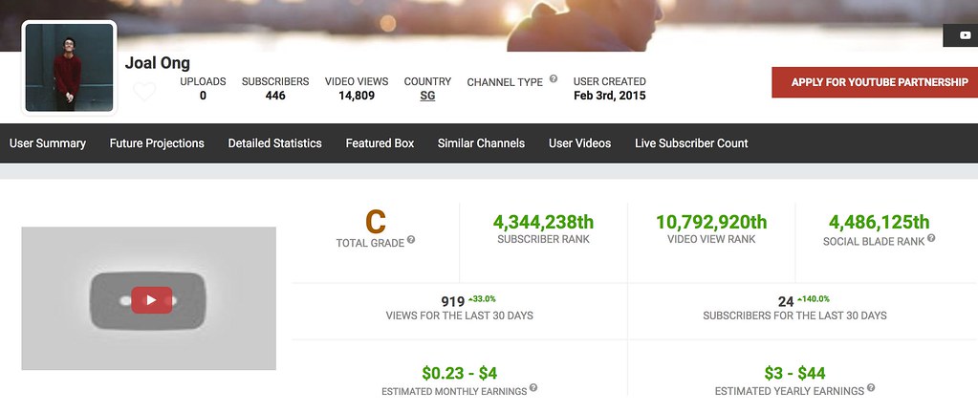View the Similar Channels tab
Screen dimensions: 978x414
481,143
